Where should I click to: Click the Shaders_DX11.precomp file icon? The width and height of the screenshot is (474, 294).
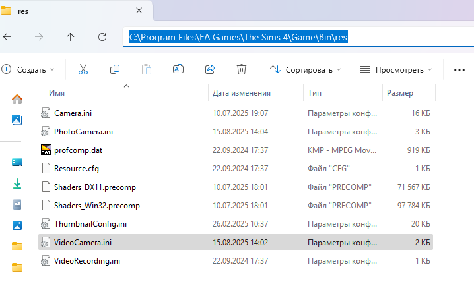(46, 187)
